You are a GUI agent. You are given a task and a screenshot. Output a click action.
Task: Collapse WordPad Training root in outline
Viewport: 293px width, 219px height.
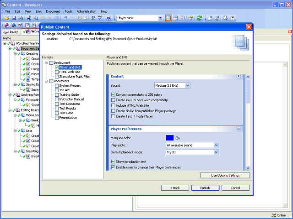5,43
